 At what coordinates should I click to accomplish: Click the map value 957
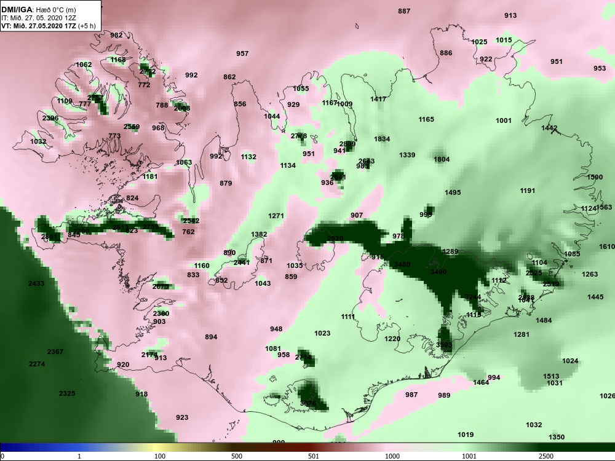tap(242, 53)
